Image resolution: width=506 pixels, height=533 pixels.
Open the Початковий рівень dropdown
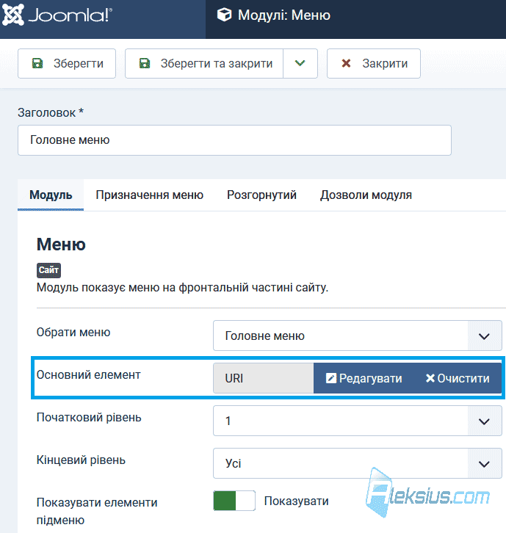[358, 421]
